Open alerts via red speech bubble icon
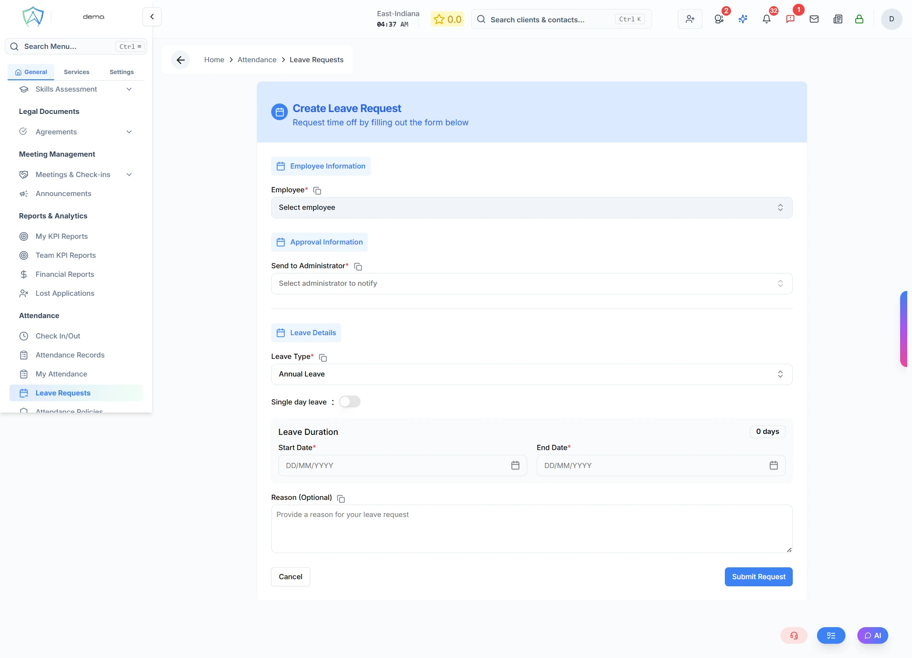Image resolution: width=912 pixels, height=658 pixels. 790,19
